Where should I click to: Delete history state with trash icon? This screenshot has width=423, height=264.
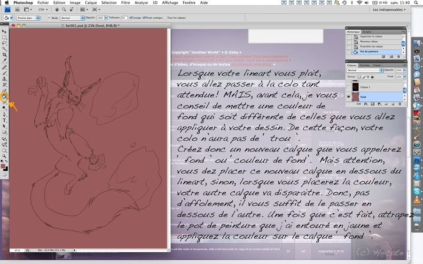pos(399,57)
